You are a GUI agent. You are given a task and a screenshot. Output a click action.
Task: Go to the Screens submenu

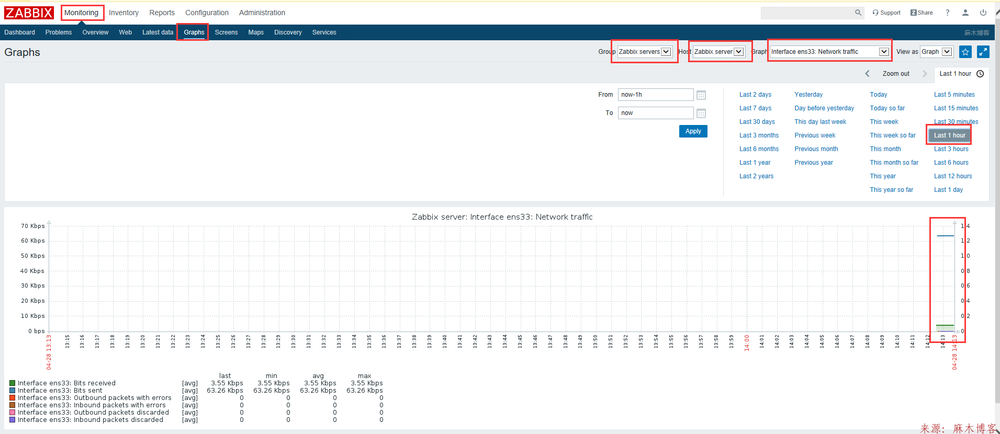coord(226,32)
